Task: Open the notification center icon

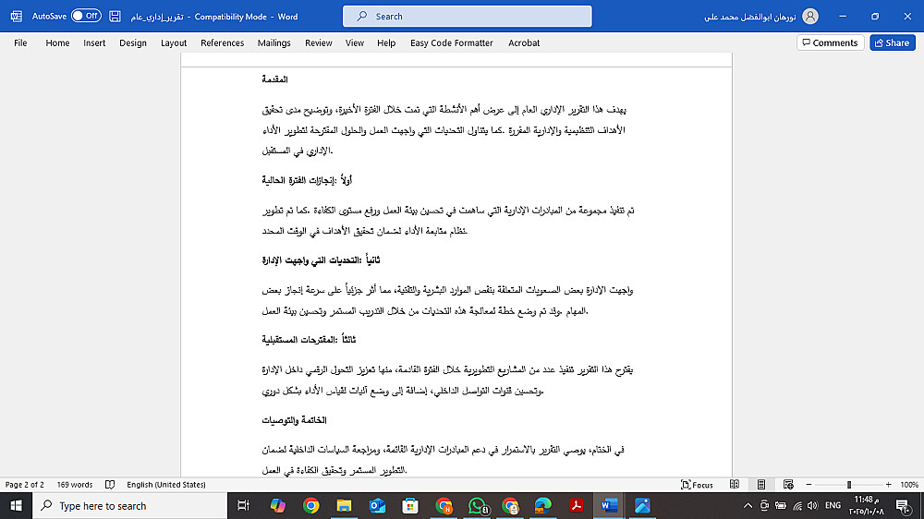Action: [902, 505]
